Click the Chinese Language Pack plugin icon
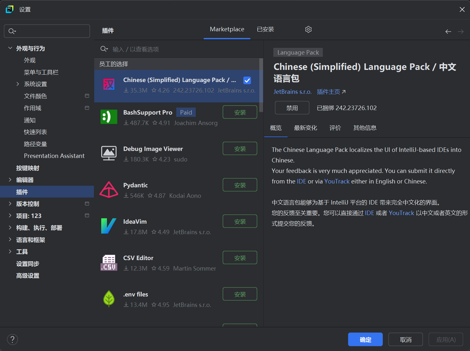The width and height of the screenshot is (470, 351). pyautogui.click(x=109, y=85)
